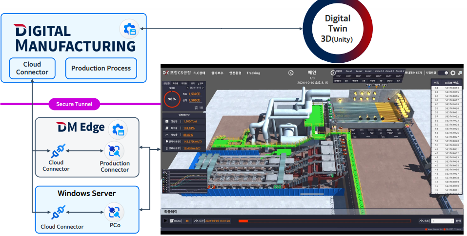Click the 시간 gauge icon in replay bar
This screenshot has height=236, width=467.
click(x=196, y=221)
